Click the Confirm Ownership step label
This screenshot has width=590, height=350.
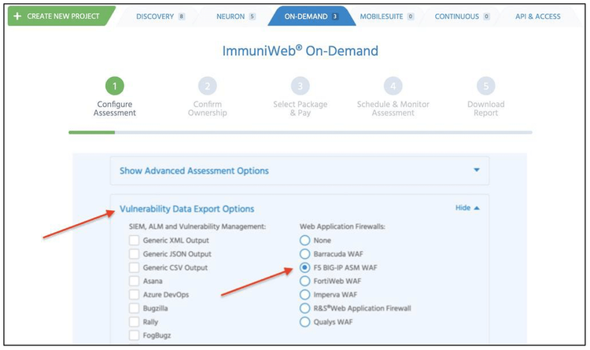point(208,109)
